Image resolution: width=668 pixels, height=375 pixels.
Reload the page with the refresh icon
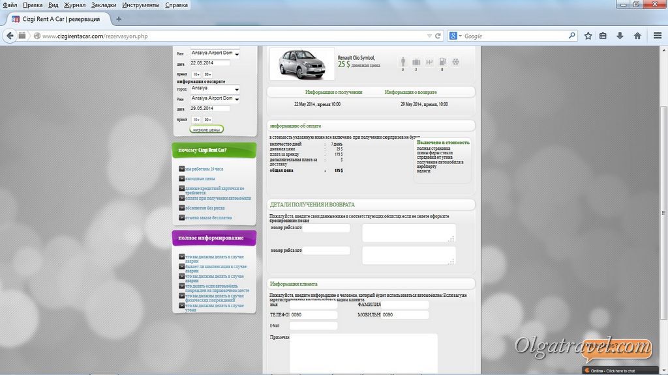click(x=438, y=36)
